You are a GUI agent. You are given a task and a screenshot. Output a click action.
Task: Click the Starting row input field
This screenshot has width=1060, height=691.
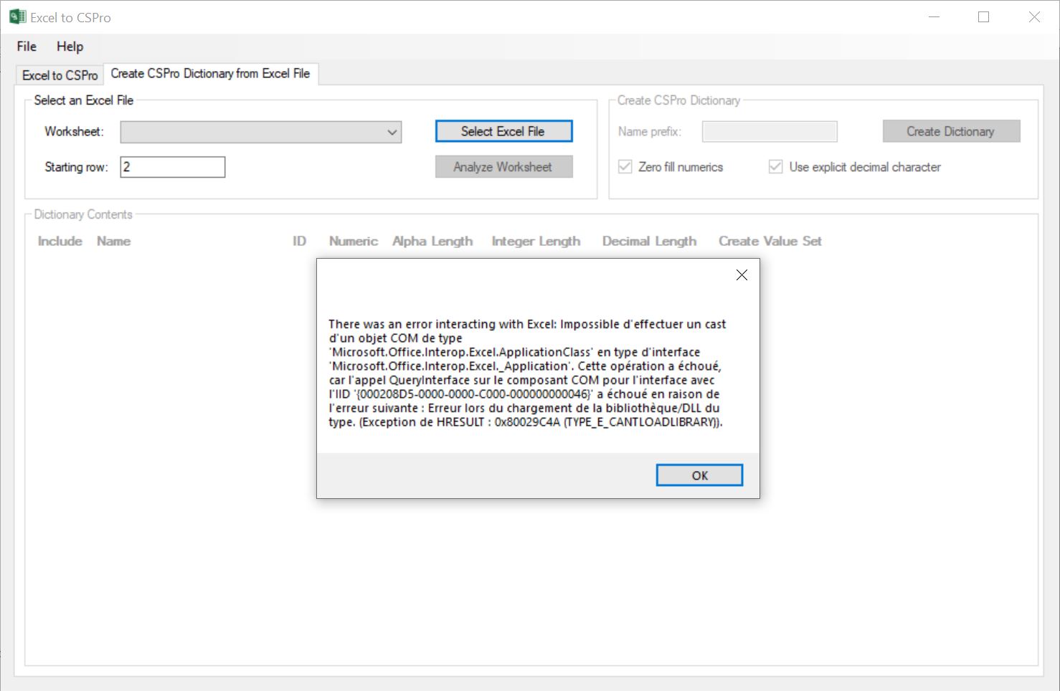[173, 167]
